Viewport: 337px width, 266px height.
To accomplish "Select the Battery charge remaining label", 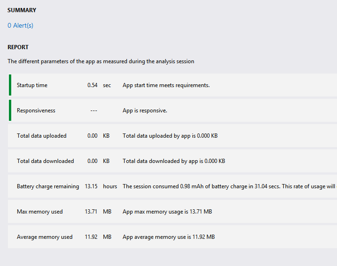I will tap(48, 186).
